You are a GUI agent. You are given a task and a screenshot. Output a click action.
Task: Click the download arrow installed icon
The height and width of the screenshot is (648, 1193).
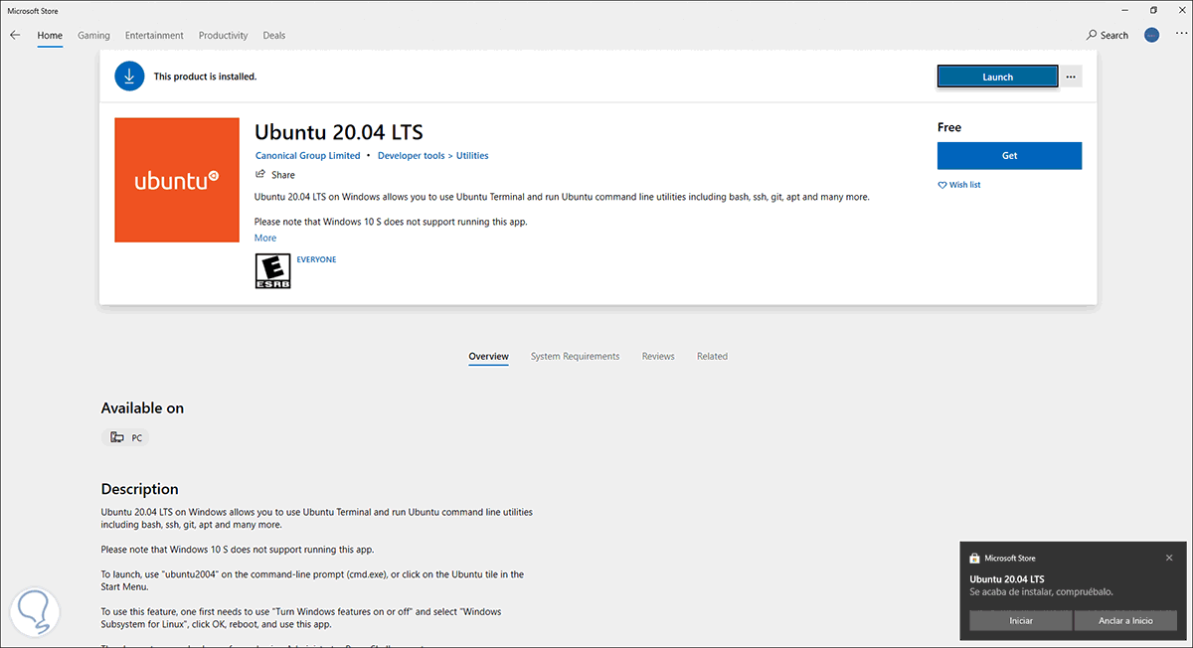tap(129, 77)
